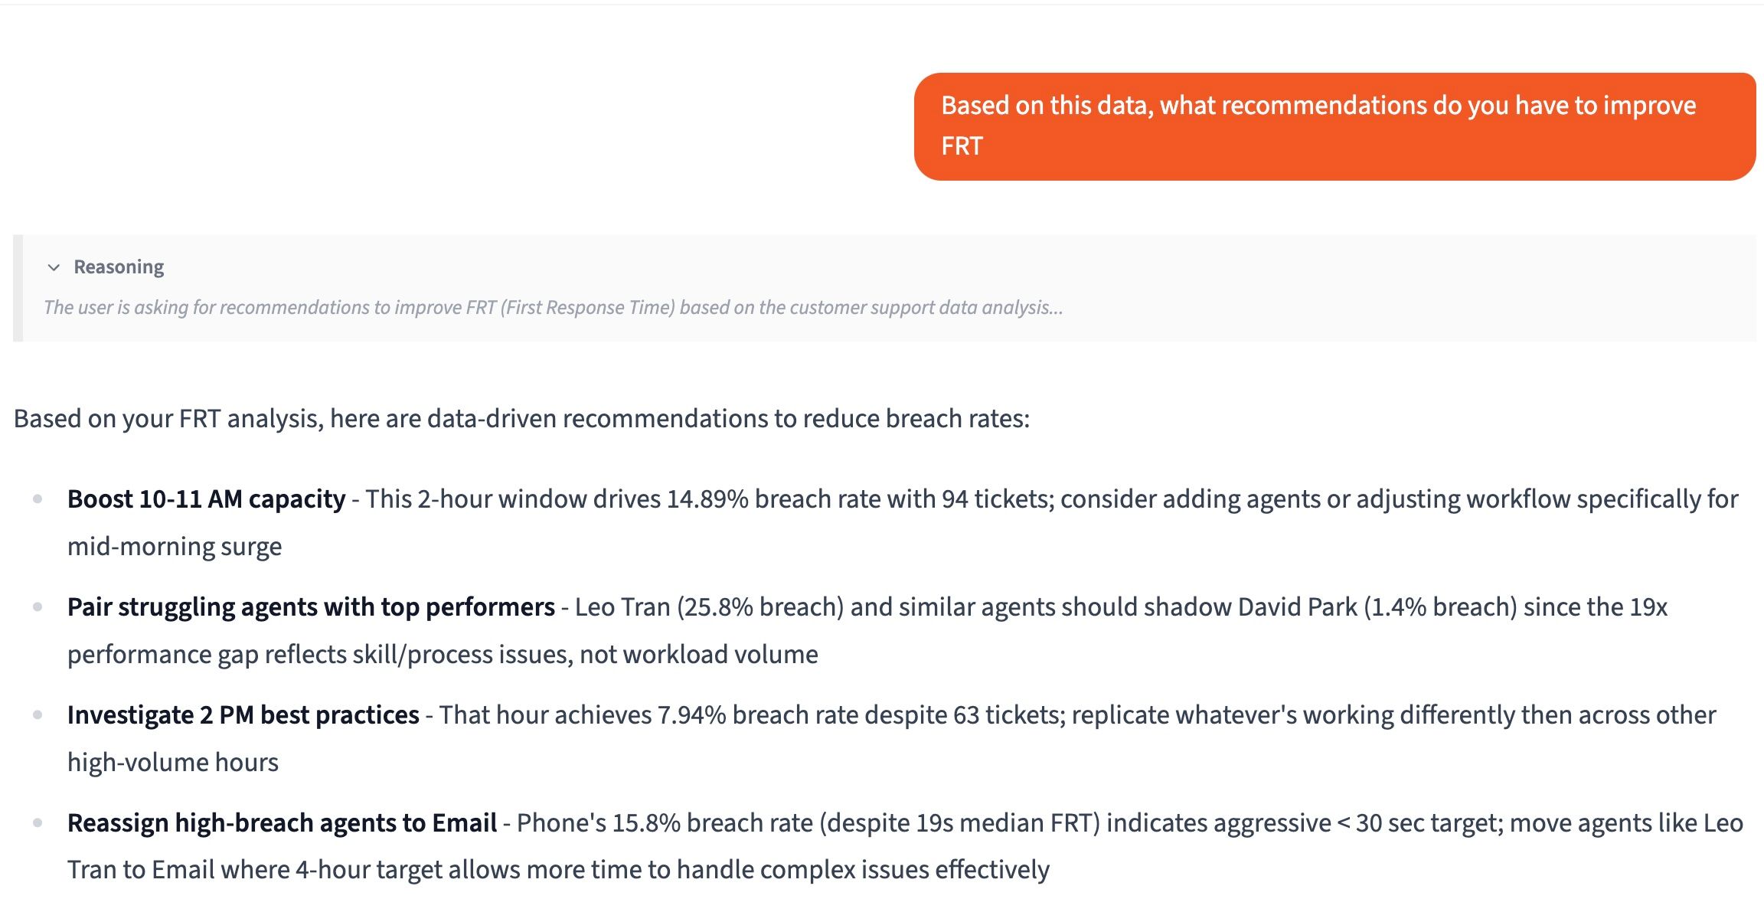Click the bold heading Boost 10-11 AM capacity
This screenshot has height=899, width=1764.
pyautogui.click(x=205, y=499)
